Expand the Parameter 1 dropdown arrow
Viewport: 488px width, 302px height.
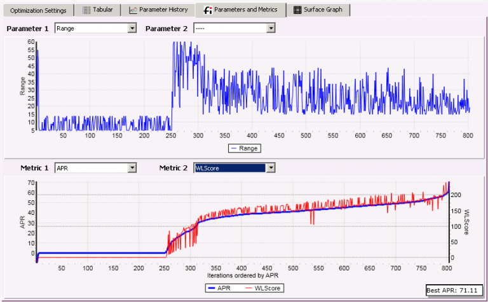click(132, 29)
